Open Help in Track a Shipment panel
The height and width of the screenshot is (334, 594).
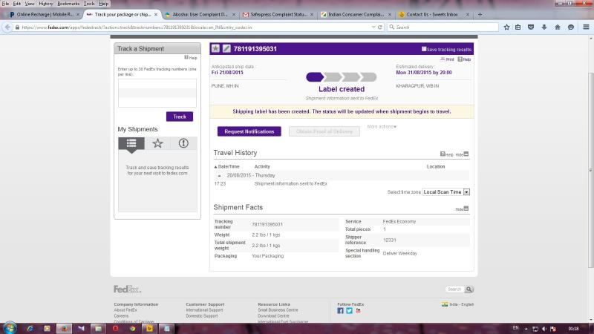tap(191, 58)
